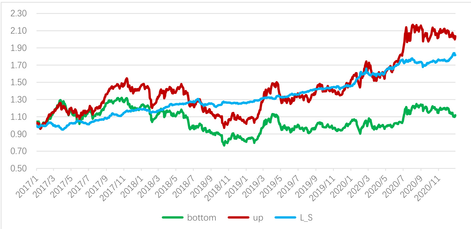471x229 pixels.
Task: Click the right end of the red up line
Action: point(455,37)
